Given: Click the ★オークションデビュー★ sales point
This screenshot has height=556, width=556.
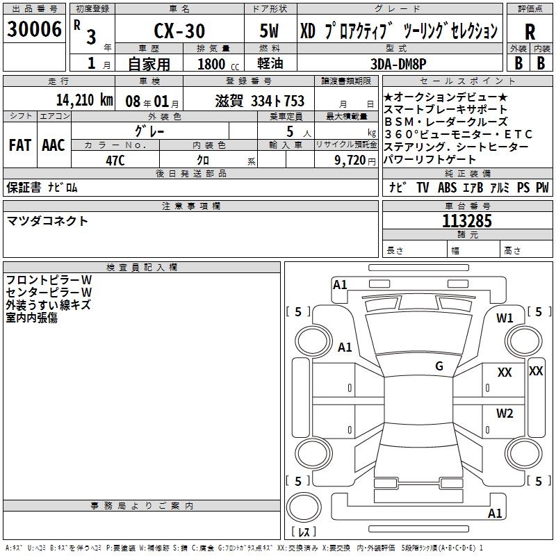Looking at the screenshot, I should click(445, 97).
